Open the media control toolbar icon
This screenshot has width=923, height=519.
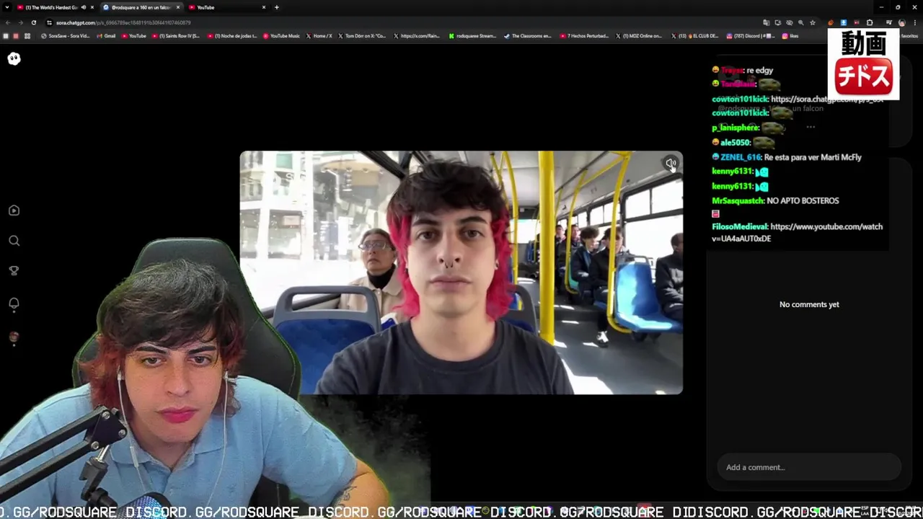[889, 22]
